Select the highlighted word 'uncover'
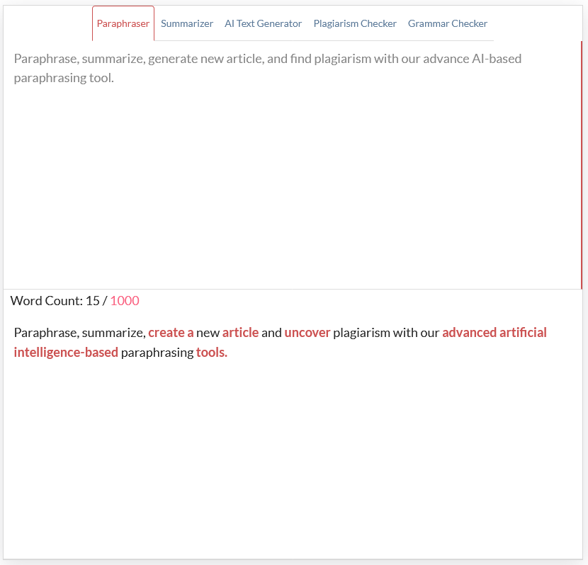Screen dimensions: 588x565 (x=307, y=333)
